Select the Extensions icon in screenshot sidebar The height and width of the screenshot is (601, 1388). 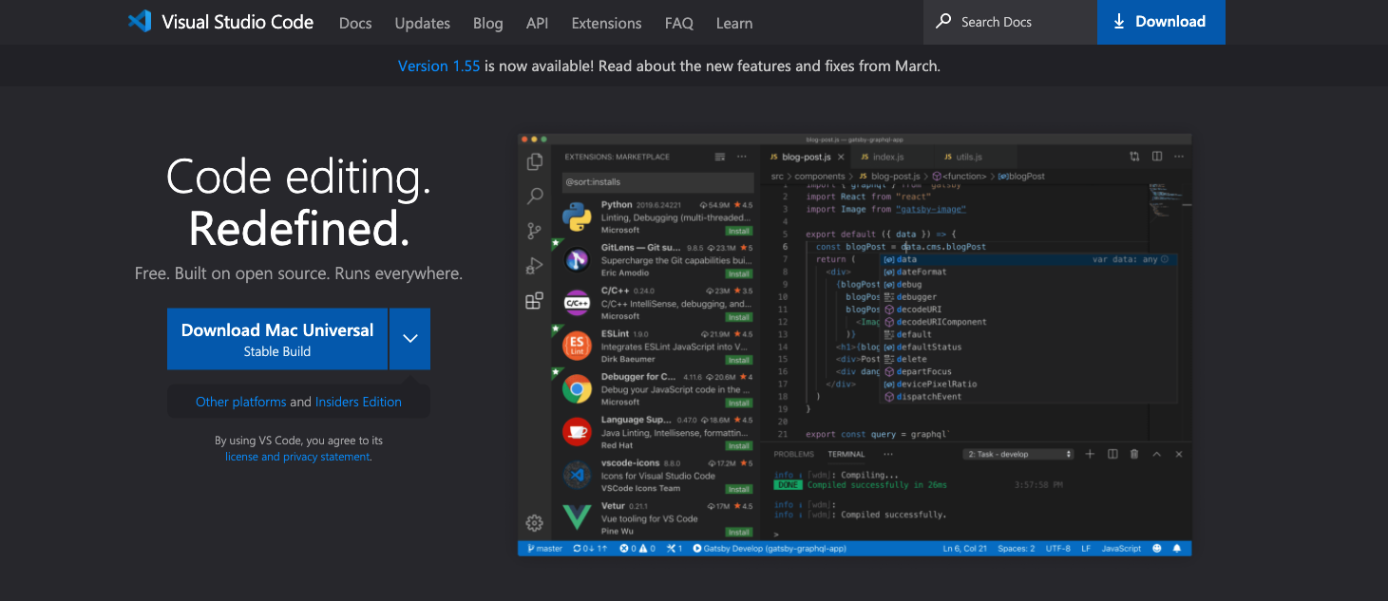pos(535,301)
